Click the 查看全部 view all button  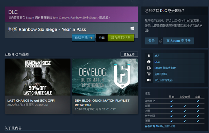[x=129, y=54]
